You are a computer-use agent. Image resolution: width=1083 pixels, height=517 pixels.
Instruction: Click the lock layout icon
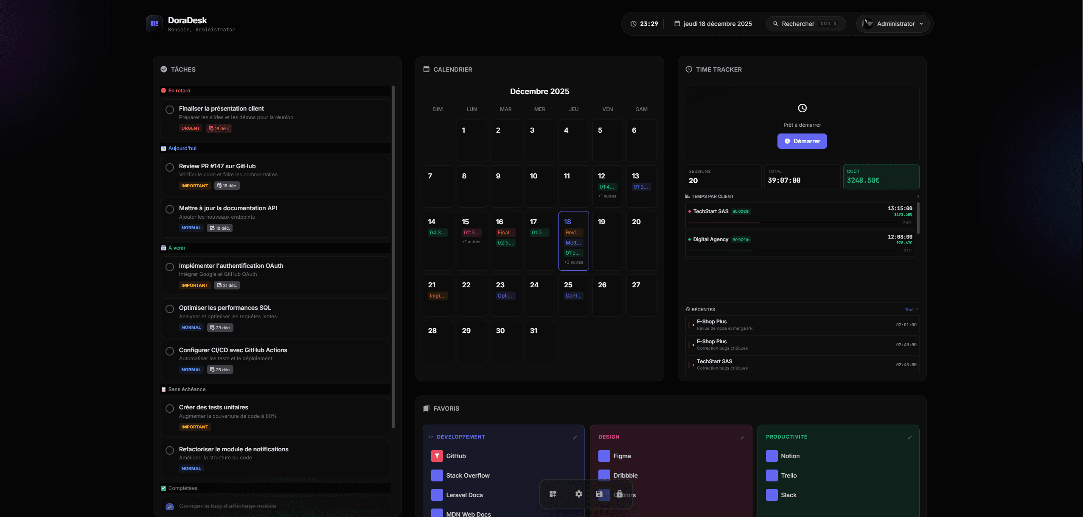(x=620, y=494)
